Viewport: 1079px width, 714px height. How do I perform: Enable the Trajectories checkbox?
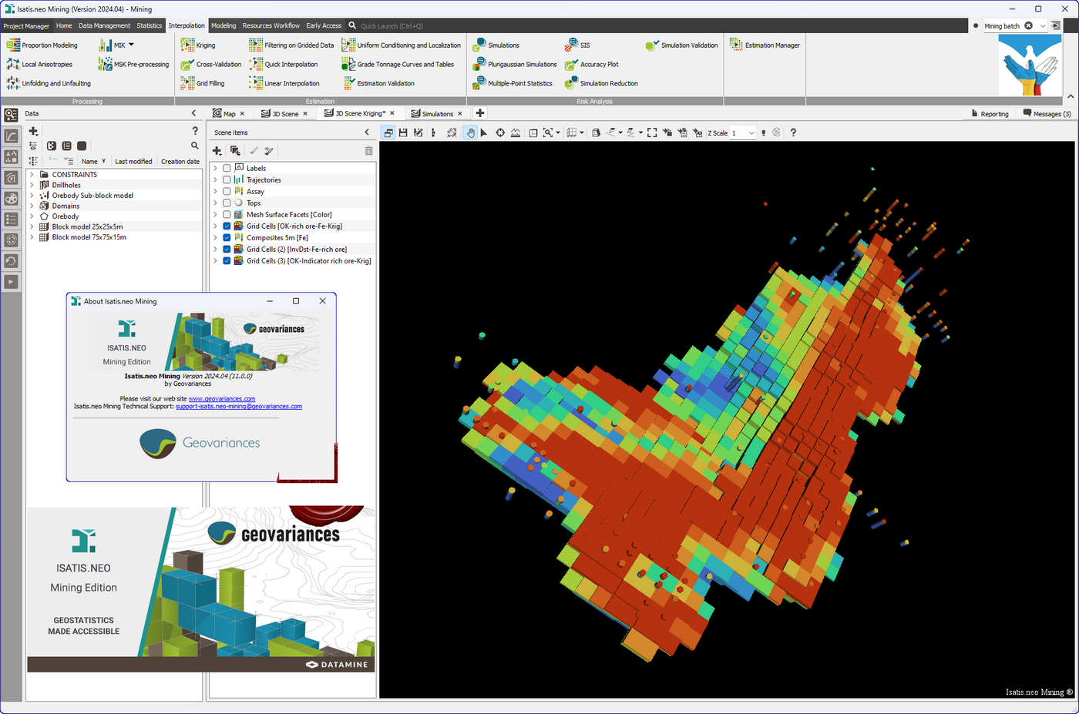(227, 179)
